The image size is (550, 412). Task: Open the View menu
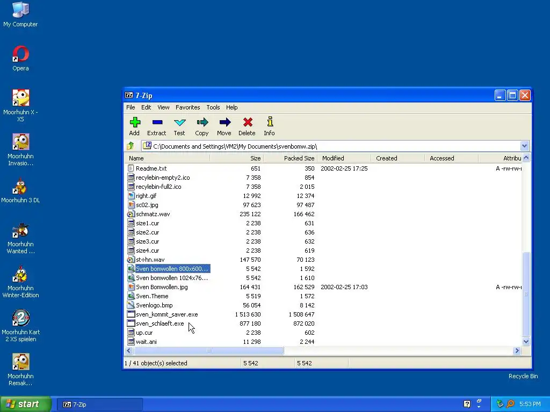pos(163,107)
